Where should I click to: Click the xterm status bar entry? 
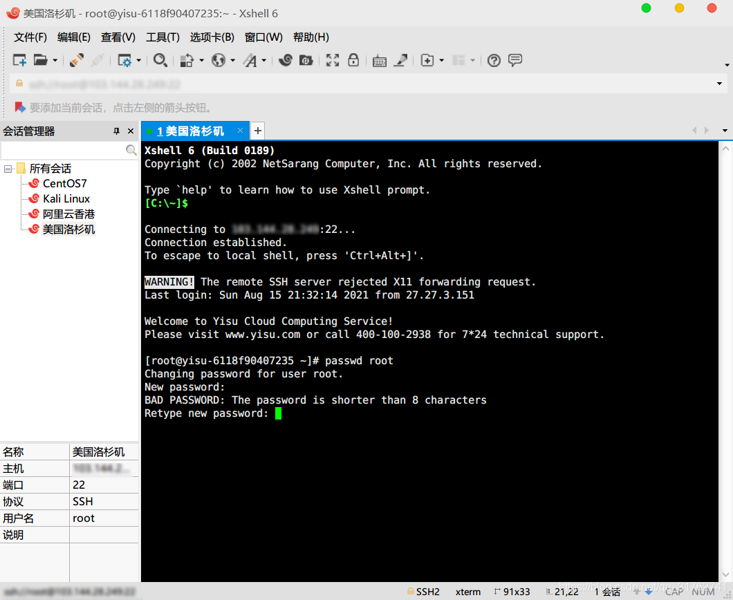click(468, 592)
